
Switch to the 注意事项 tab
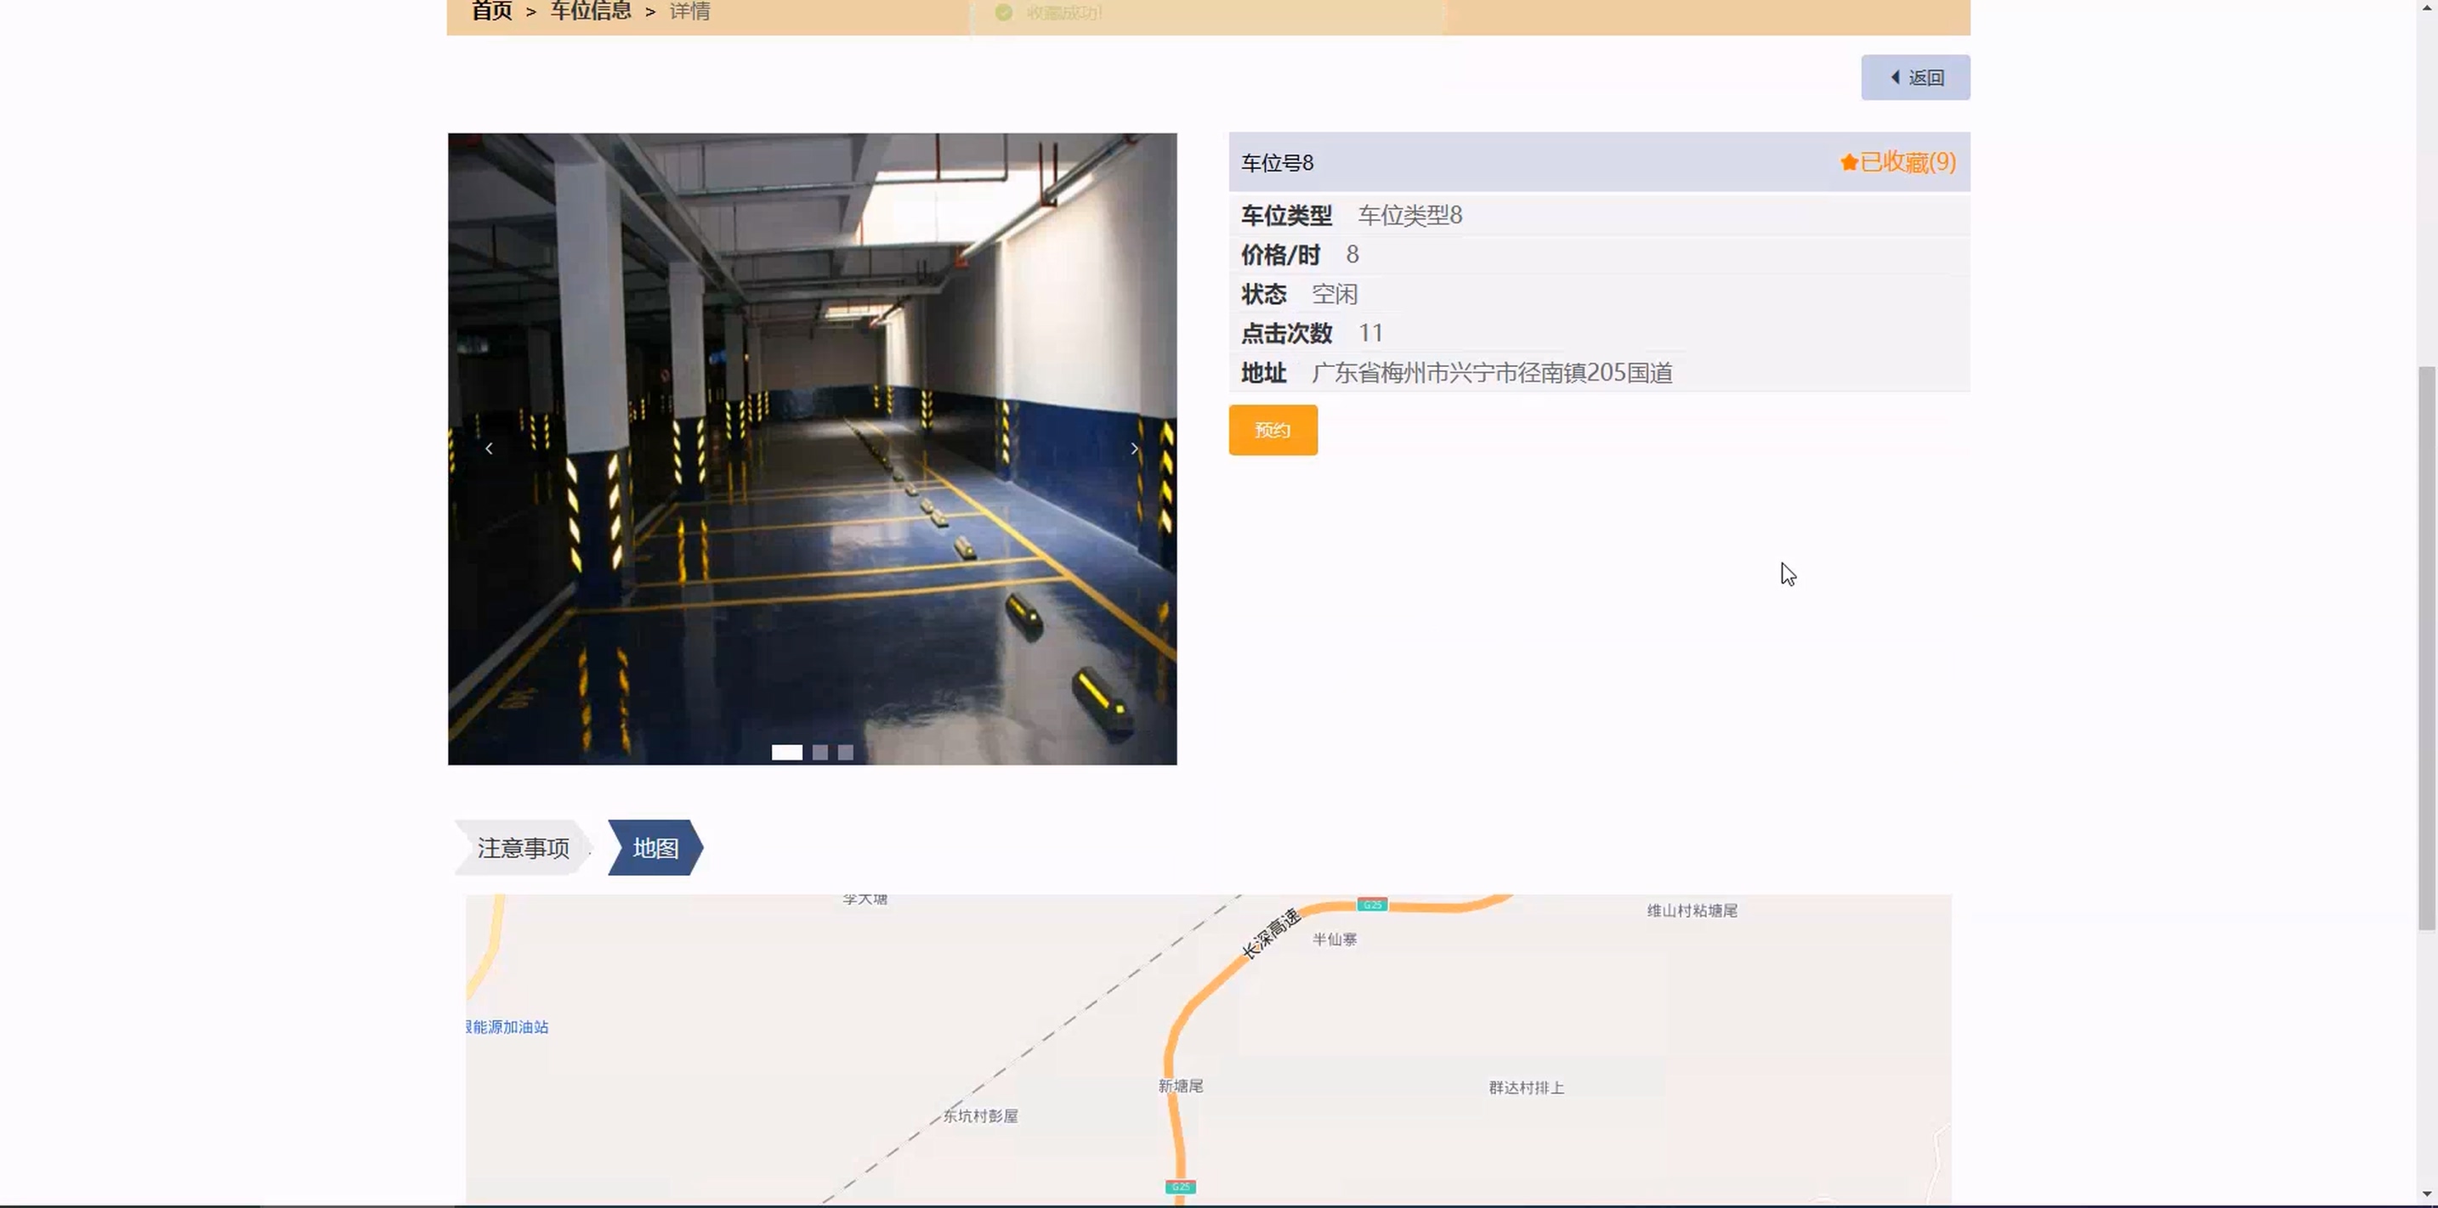523,848
